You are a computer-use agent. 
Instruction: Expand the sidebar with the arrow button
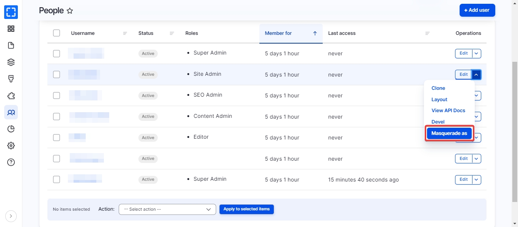(x=11, y=216)
